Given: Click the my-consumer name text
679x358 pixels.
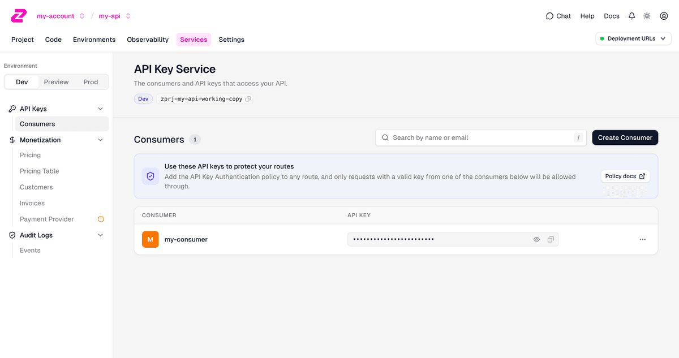Looking at the screenshot, I should (186, 240).
